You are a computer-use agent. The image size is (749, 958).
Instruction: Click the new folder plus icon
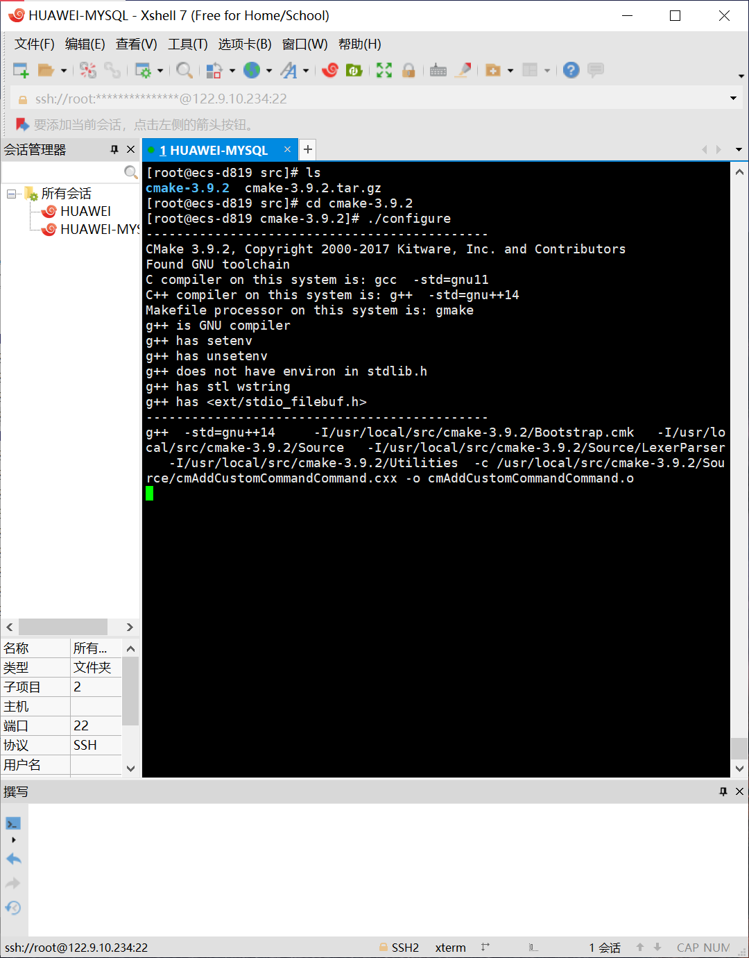point(493,70)
